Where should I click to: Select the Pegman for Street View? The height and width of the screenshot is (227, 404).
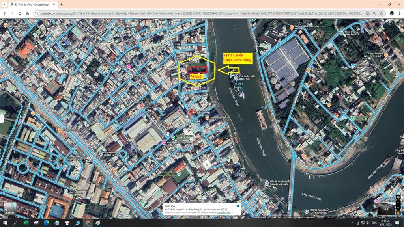coord(398,213)
